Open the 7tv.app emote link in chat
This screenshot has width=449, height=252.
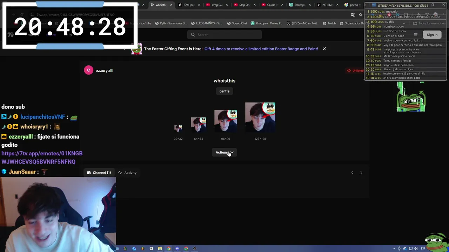pyautogui.click(x=42, y=157)
